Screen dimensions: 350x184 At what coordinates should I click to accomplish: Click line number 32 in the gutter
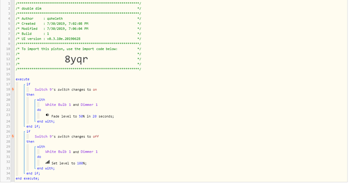click(8, 162)
